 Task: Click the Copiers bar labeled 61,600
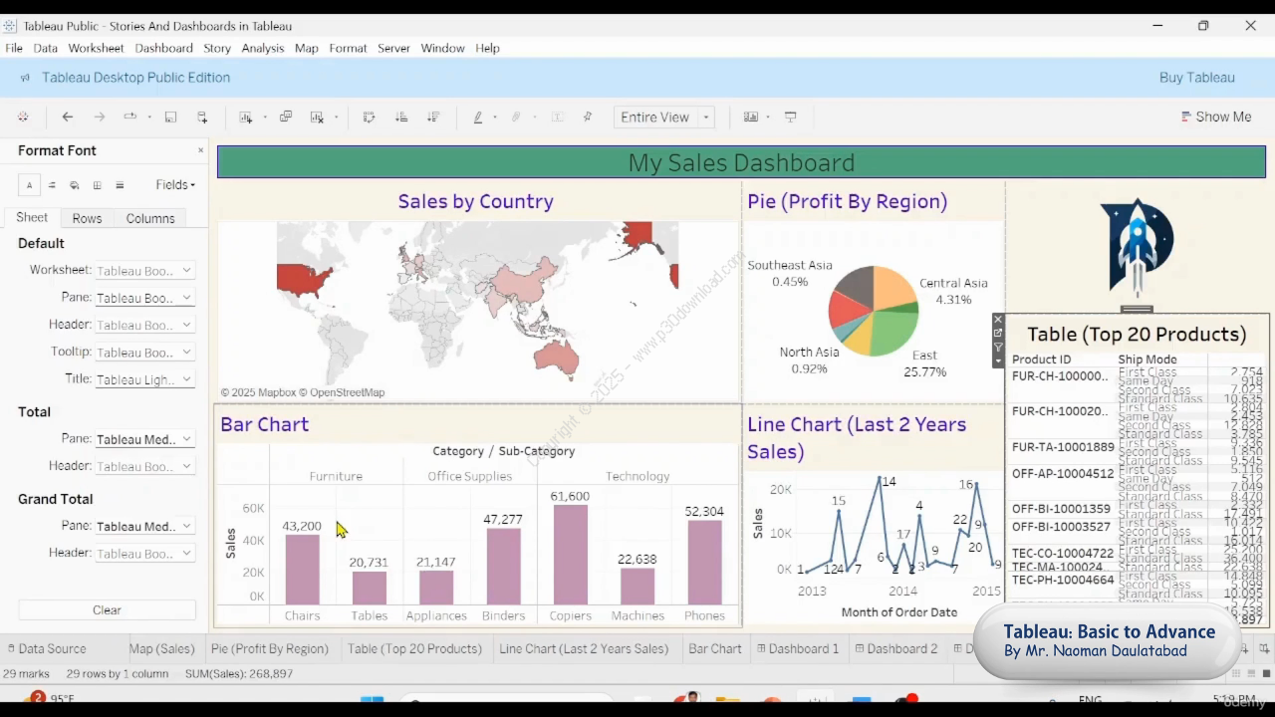click(x=570, y=555)
